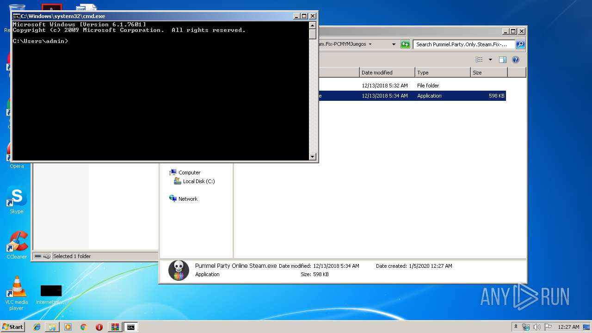Click the key icon in WinRAR status bar
The width and height of the screenshot is (592, 333).
47,256
